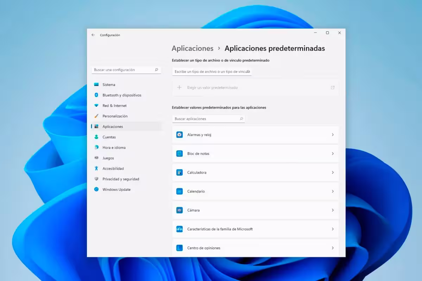Expand the Calendario chevron
The image size is (422, 281).
[333, 191]
